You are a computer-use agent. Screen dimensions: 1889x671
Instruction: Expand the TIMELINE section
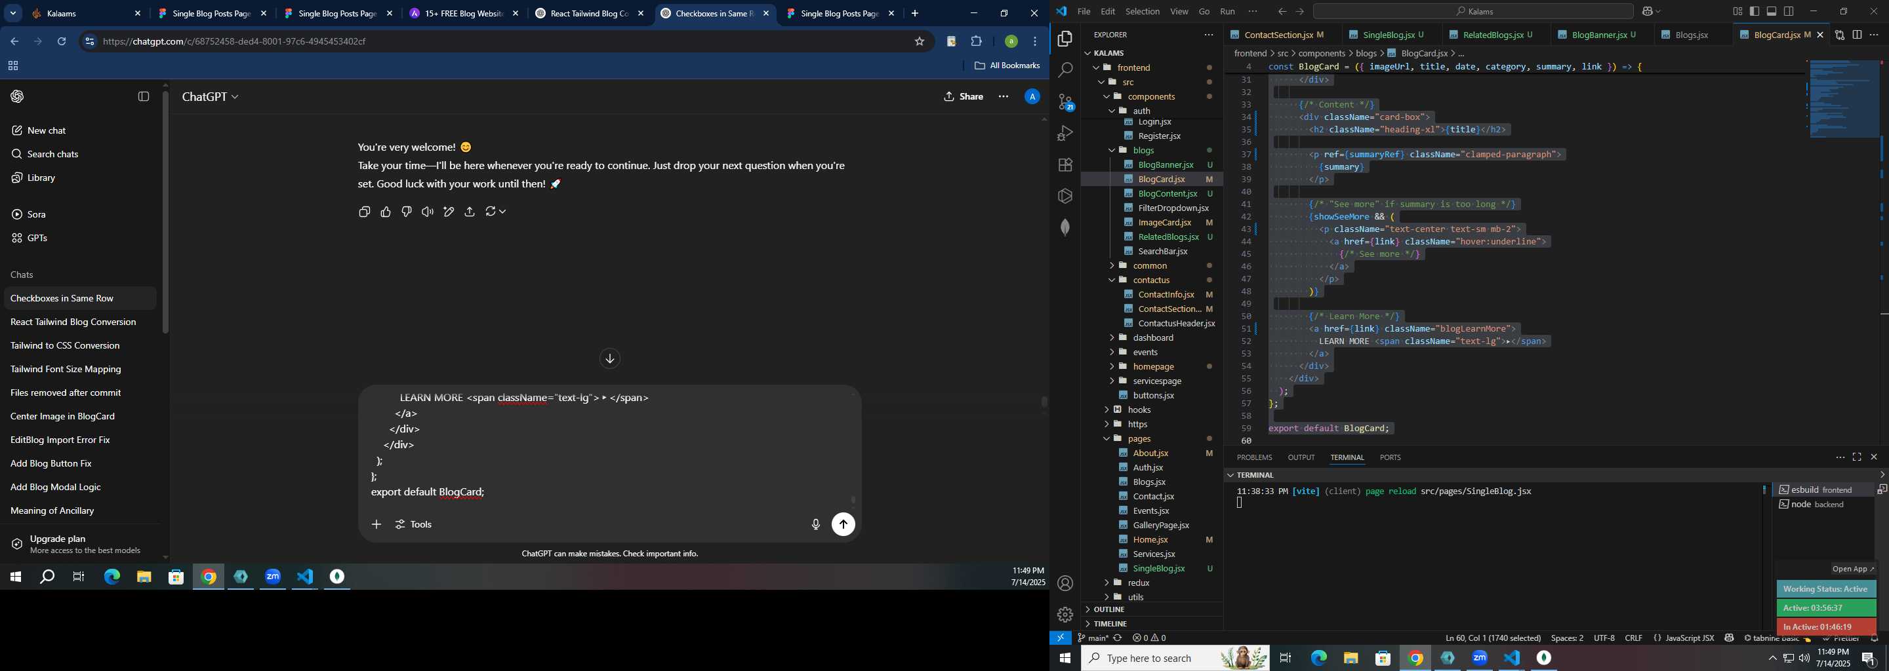(x=1151, y=623)
